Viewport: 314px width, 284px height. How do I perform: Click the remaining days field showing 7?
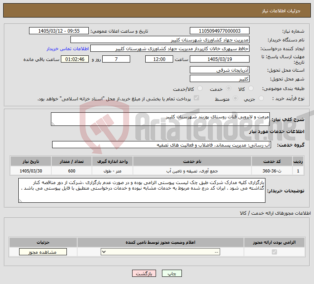[116, 59]
